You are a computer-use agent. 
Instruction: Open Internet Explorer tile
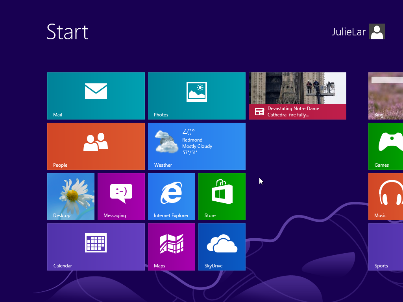click(172, 197)
